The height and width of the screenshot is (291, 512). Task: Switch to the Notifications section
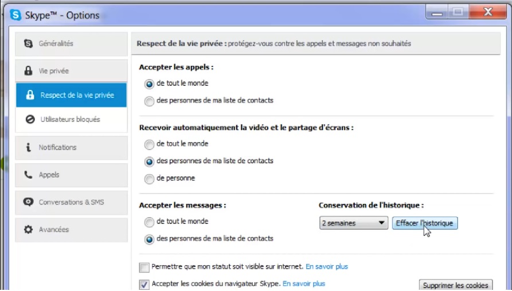pyautogui.click(x=71, y=147)
